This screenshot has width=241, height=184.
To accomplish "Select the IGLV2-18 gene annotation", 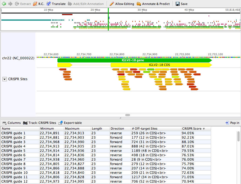I will pyautogui.click(x=135, y=60).
